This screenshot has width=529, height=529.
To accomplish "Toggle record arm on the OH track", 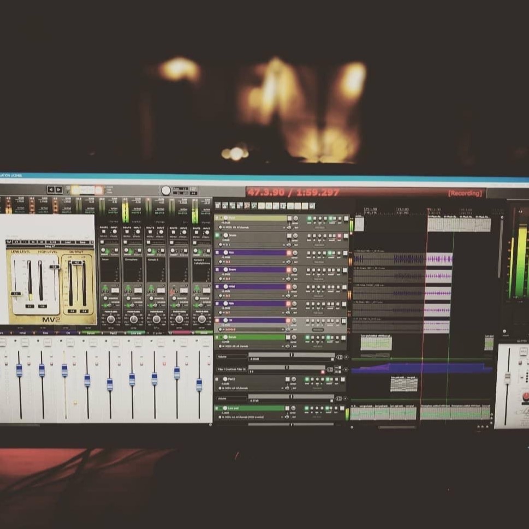I will pos(289,320).
